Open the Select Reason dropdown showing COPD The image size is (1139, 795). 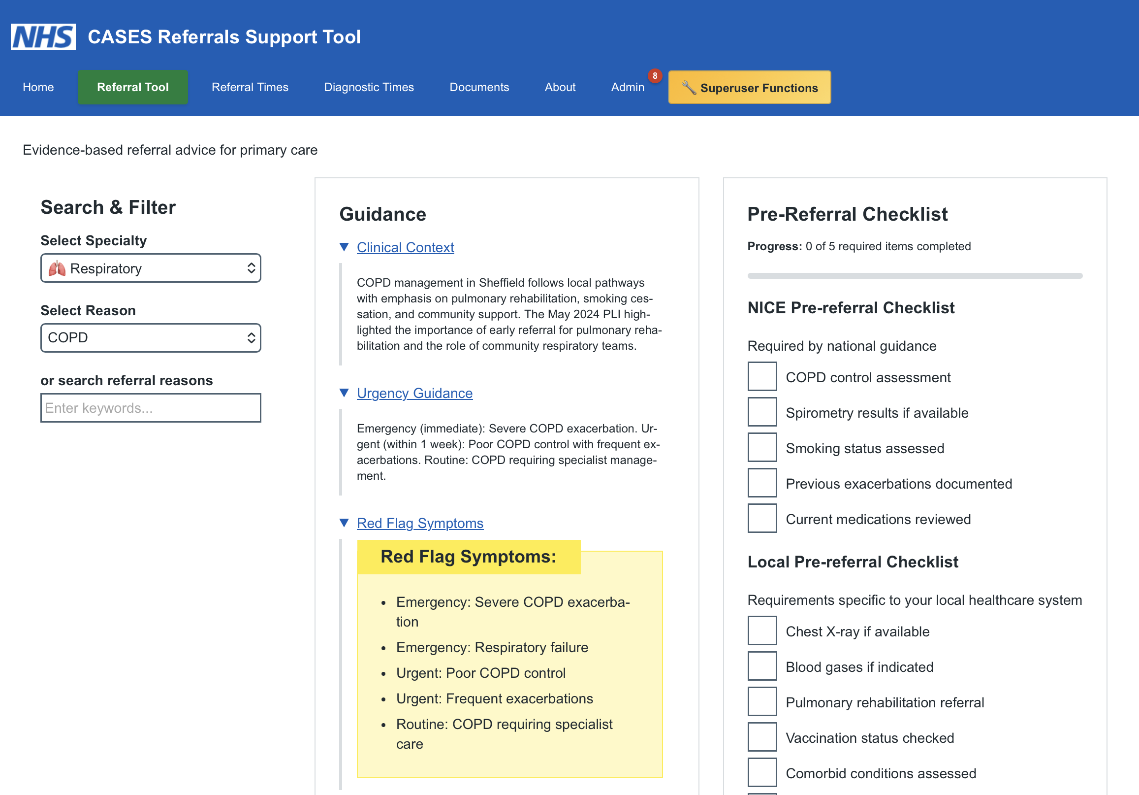pos(150,338)
